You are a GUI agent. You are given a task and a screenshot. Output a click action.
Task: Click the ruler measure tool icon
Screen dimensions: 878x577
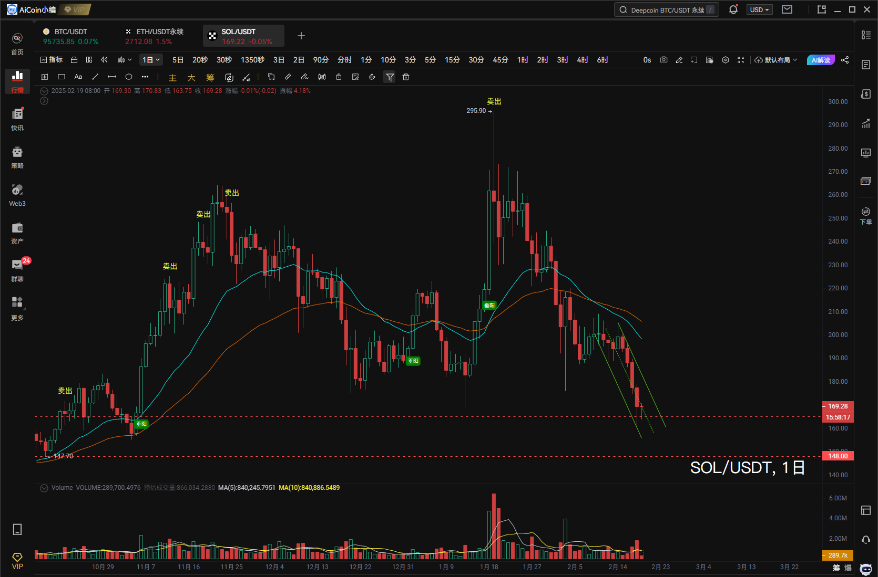(288, 77)
